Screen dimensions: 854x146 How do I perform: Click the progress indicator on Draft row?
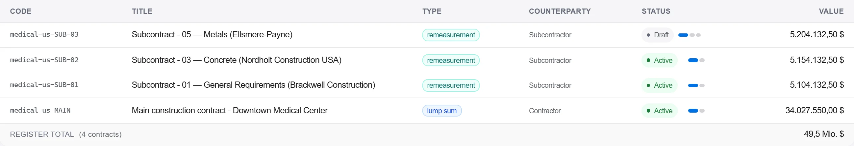[689, 35]
